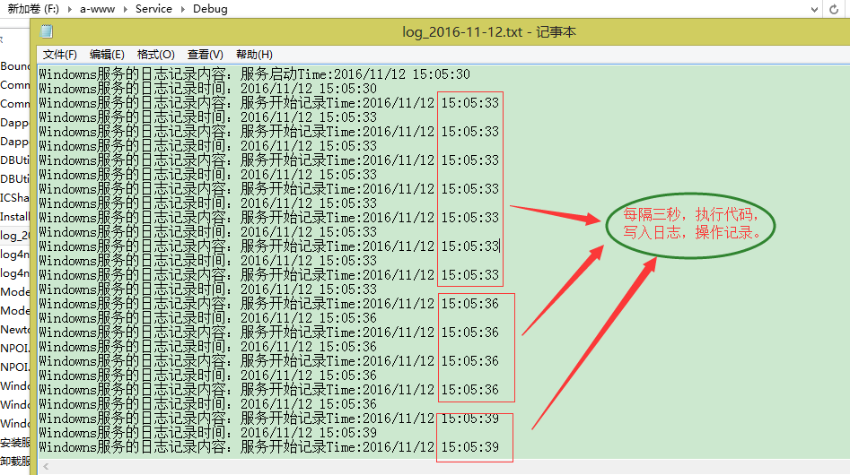Open the 查看(V) menu in Notepad

point(205,55)
